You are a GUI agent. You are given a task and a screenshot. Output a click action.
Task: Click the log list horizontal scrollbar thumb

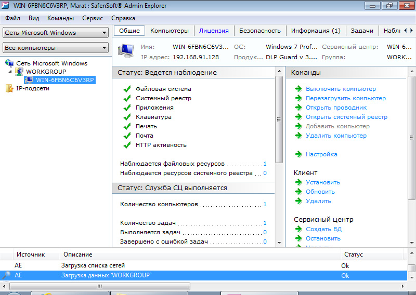(100, 286)
